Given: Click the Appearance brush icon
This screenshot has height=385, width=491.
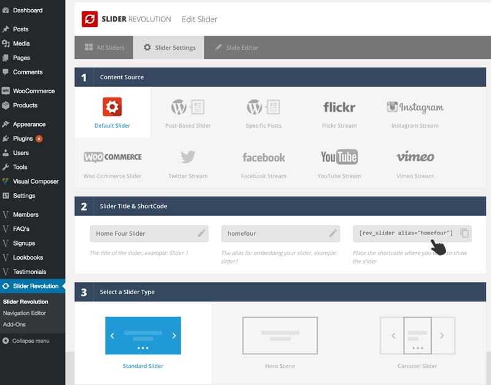Looking at the screenshot, I should click(6, 124).
